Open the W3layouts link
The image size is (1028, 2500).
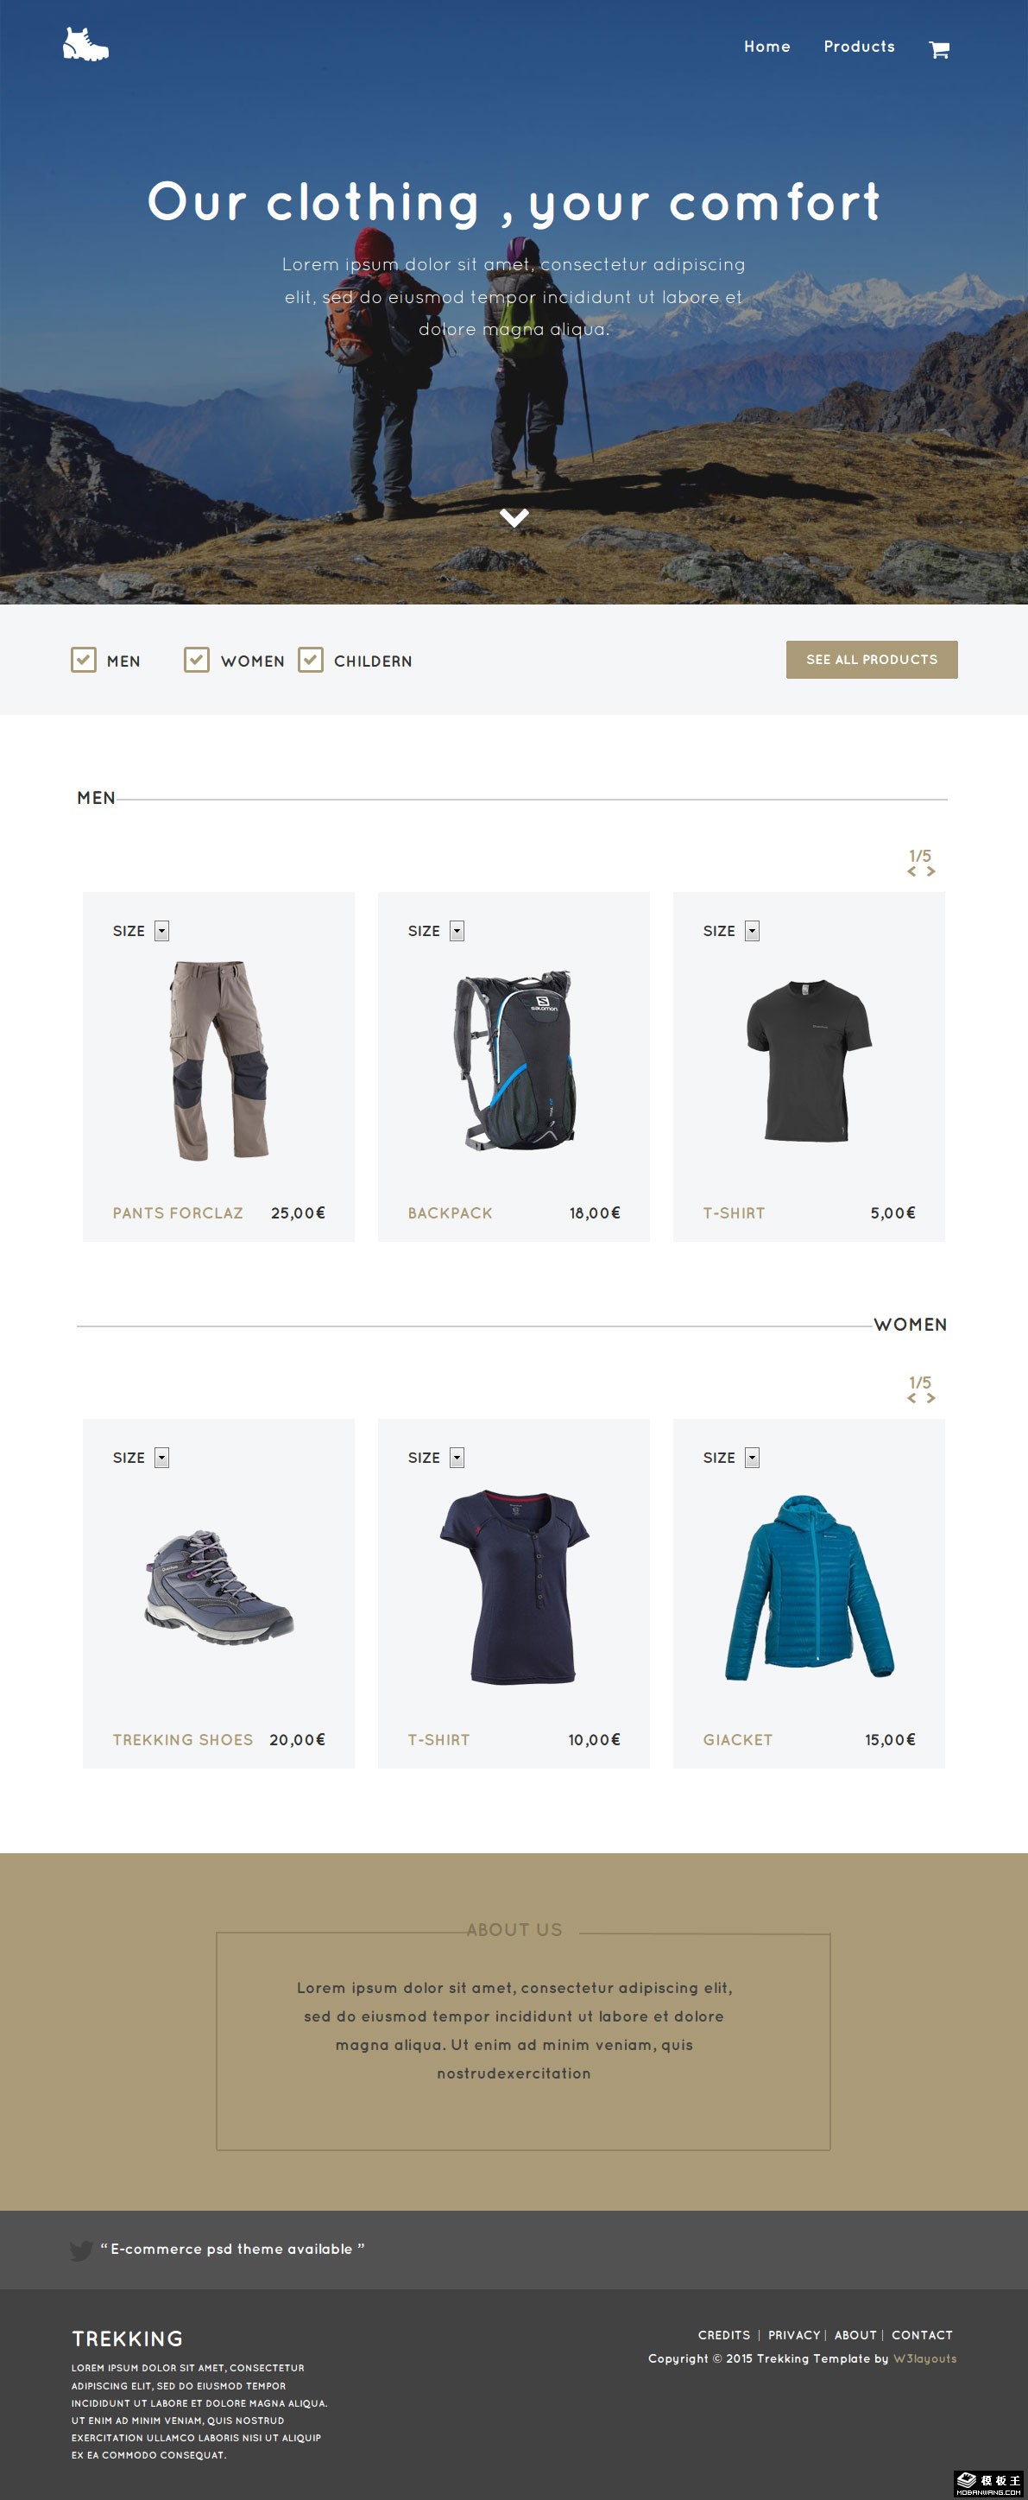(924, 2358)
